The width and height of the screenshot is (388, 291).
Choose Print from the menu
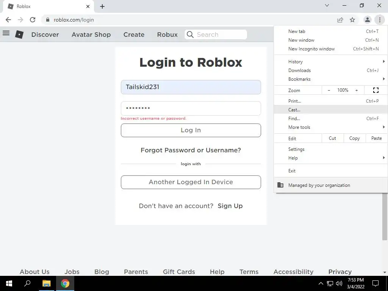point(331,101)
